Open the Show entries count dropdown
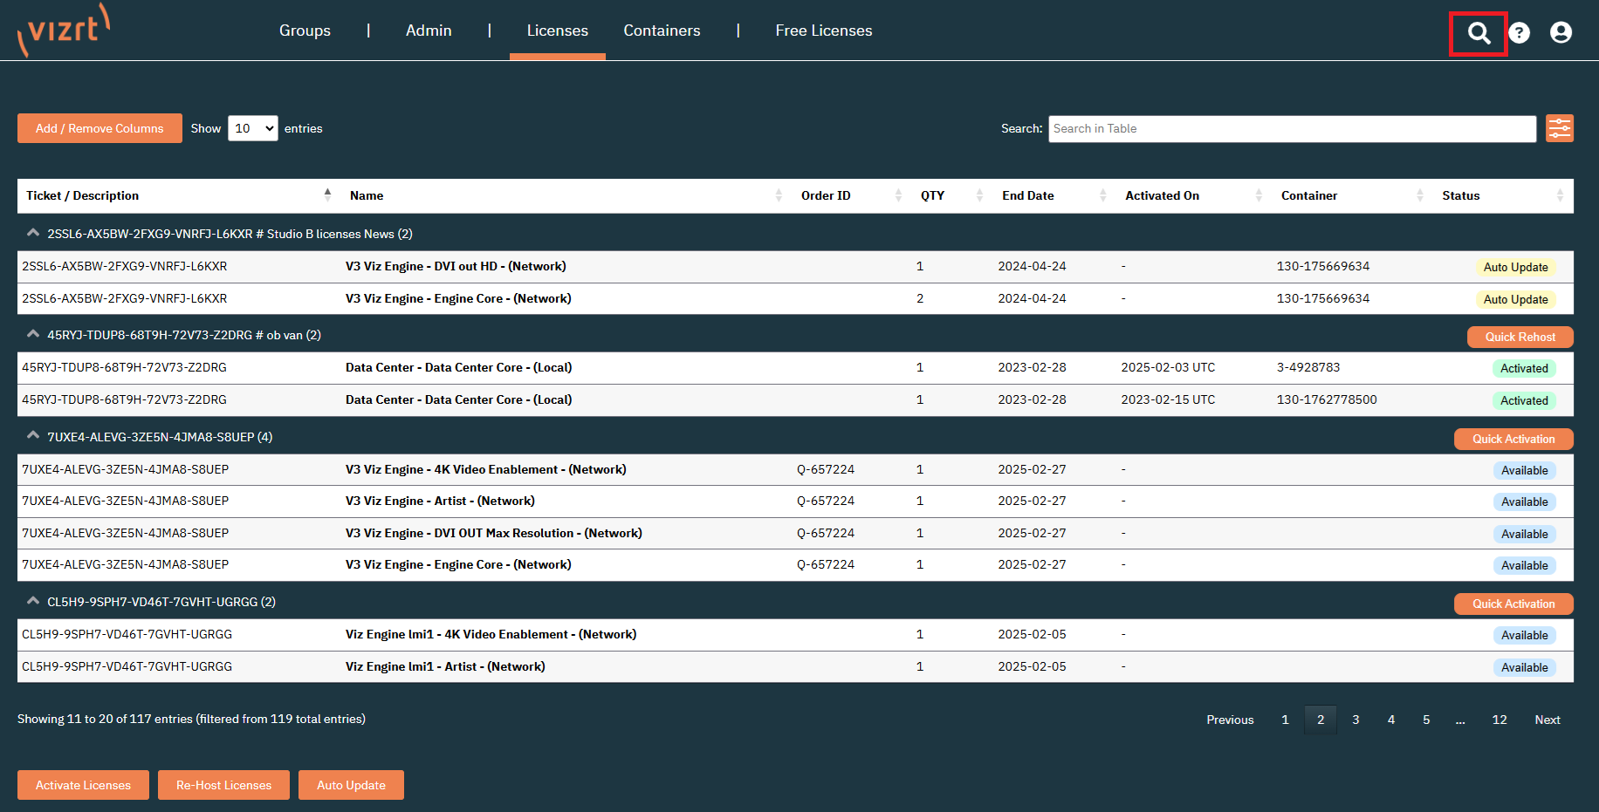Image resolution: width=1599 pixels, height=812 pixels. pos(253,128)
